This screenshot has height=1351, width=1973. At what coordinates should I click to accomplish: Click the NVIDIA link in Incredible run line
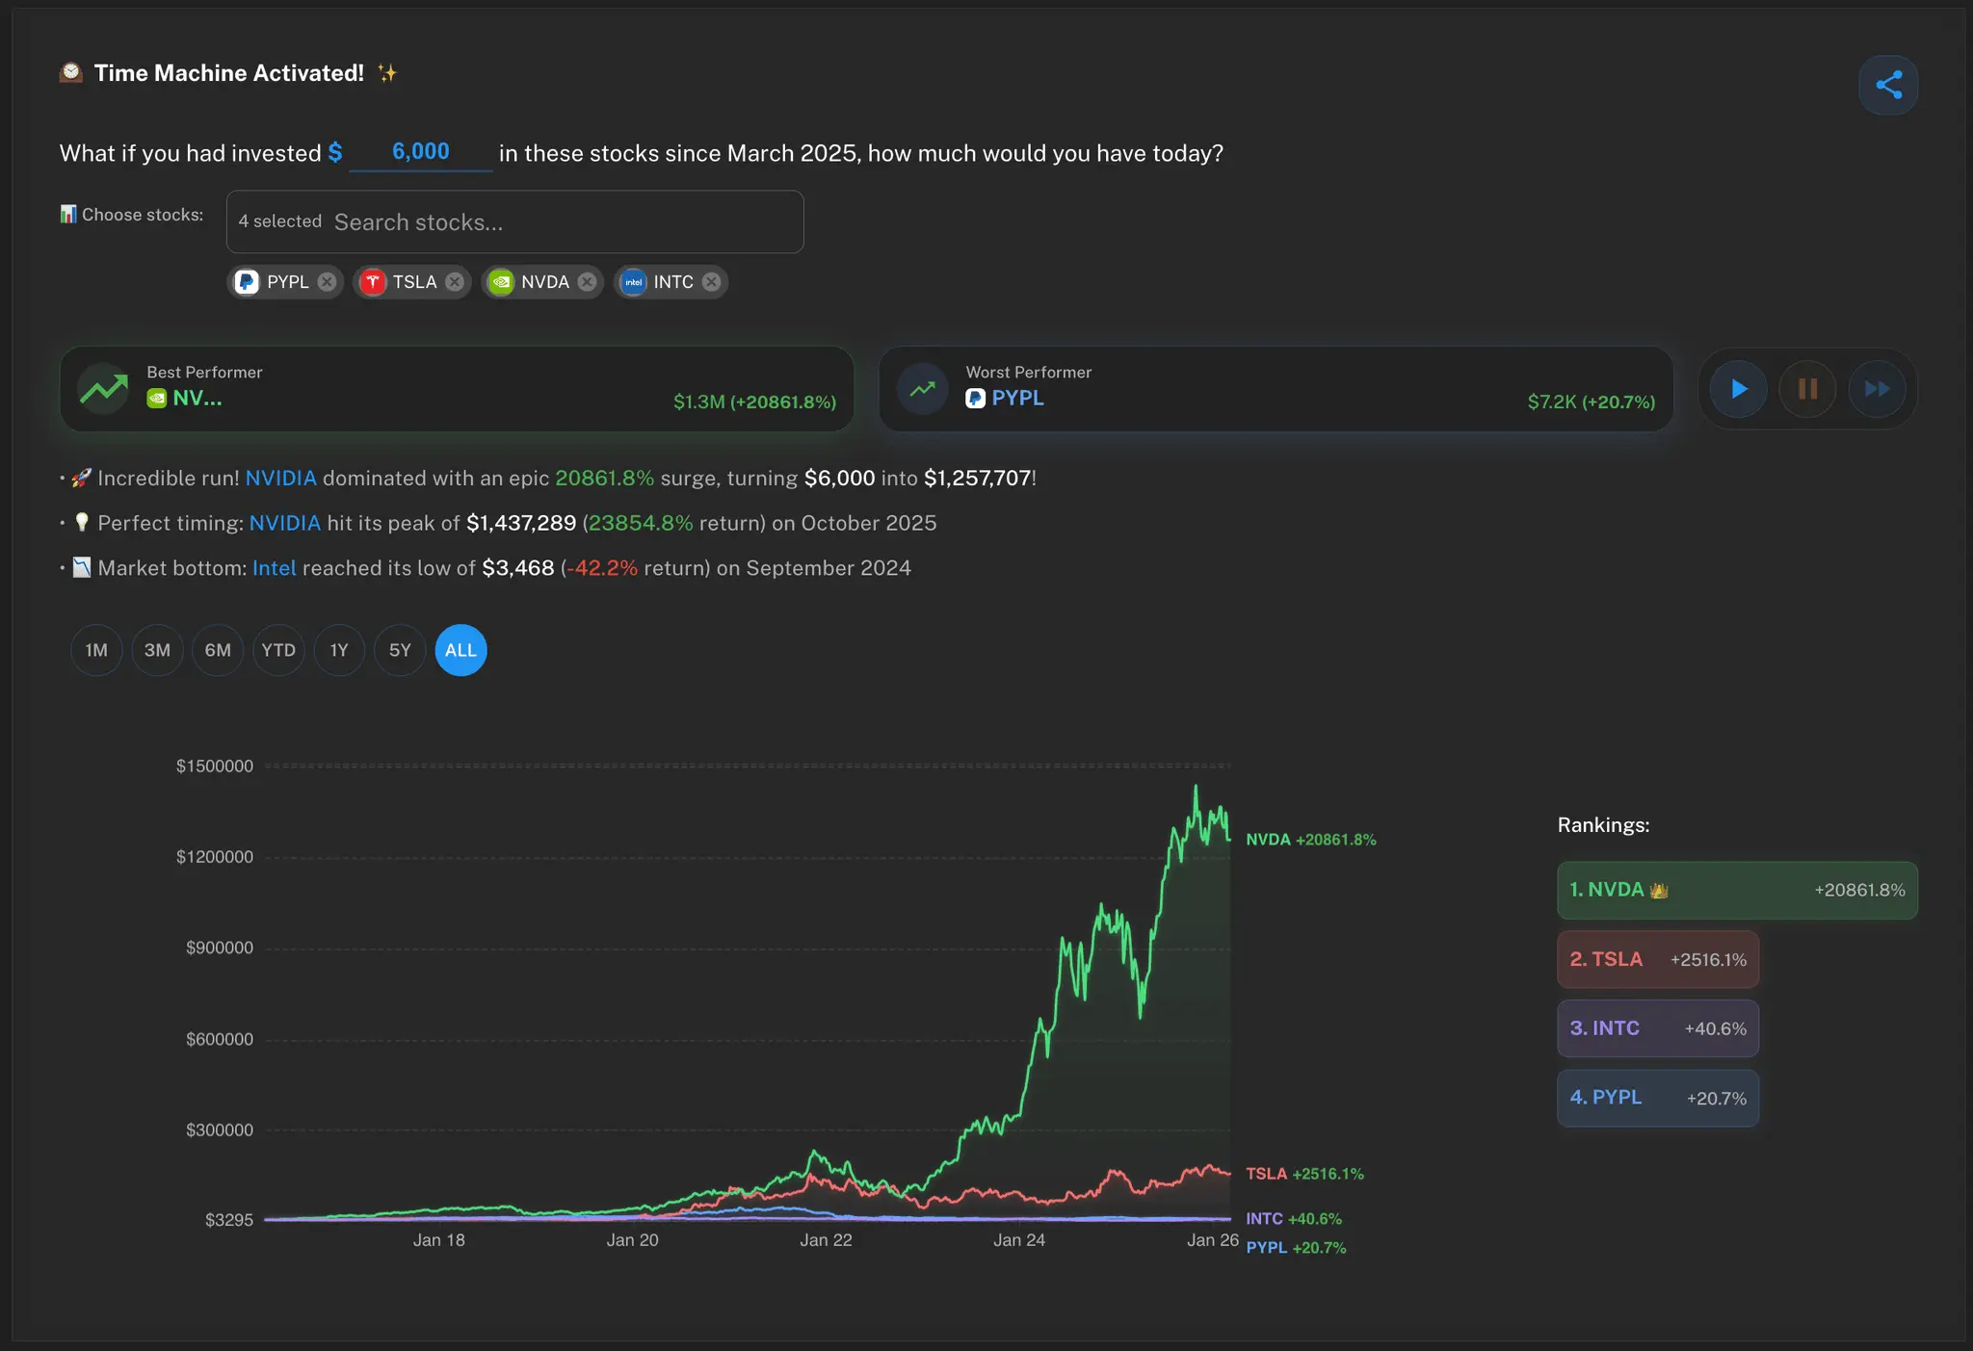pyautogui.click(x=281, y=478)
